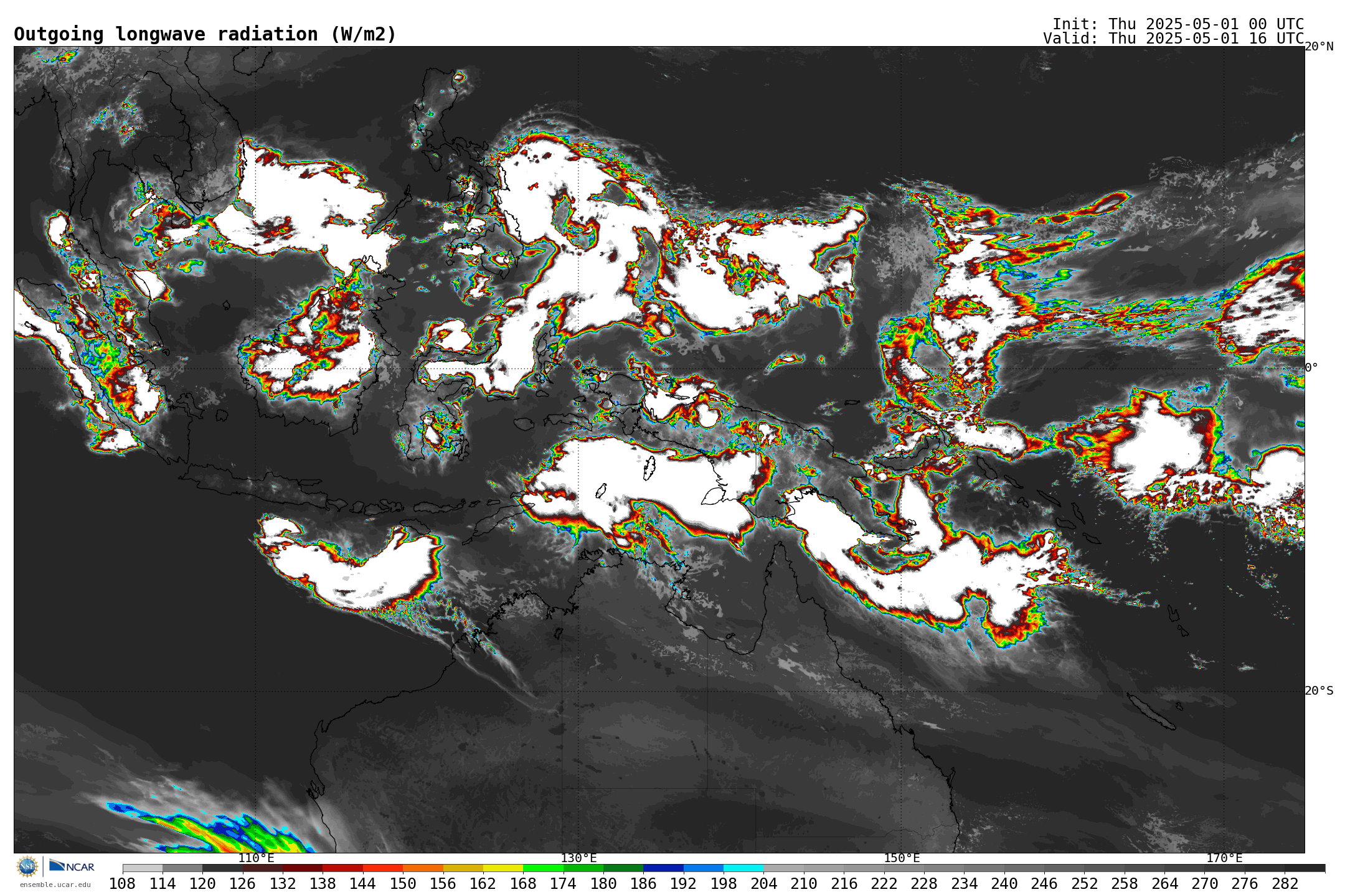1345x892 pixels.
Task: Open the ensemble.ucar.edu link text
Action: (x=55, y=885)
